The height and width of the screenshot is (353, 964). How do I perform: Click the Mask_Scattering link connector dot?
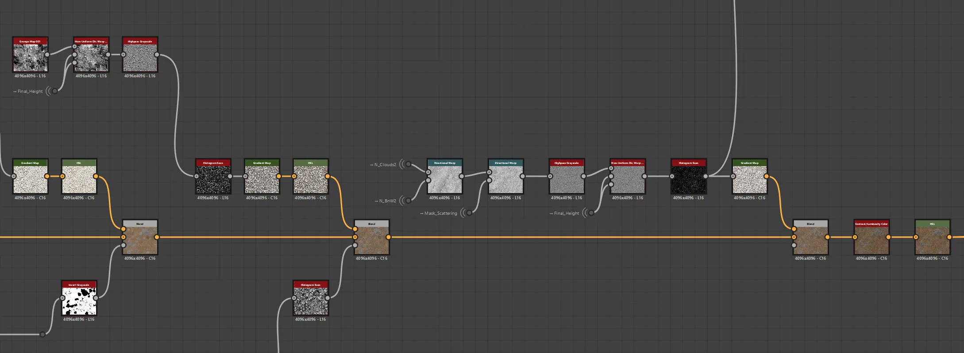pyautogui.click(x=469, y=213)
